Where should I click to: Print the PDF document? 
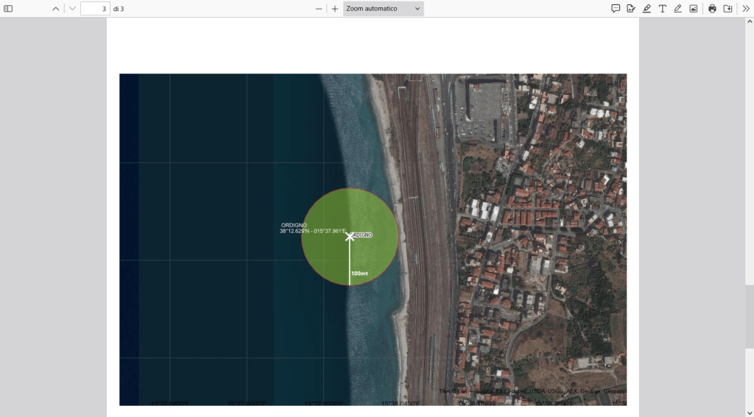[x=712, y=9]
